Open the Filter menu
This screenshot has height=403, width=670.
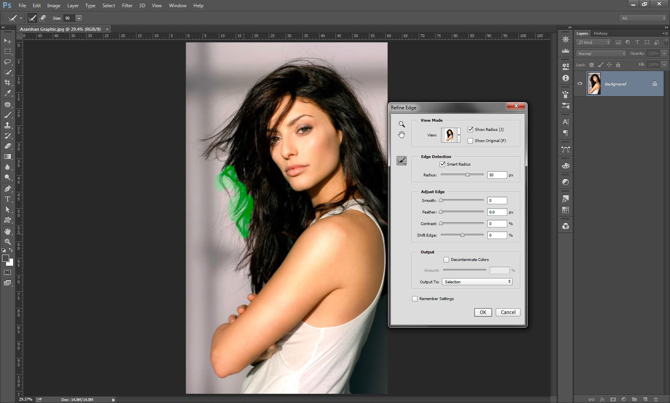[127, 6]
